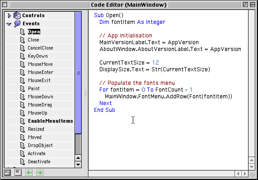The height and width of the screenshot is (180, 258).
Task: Click the window resize grip corner
Action: (x=252, y=174)
